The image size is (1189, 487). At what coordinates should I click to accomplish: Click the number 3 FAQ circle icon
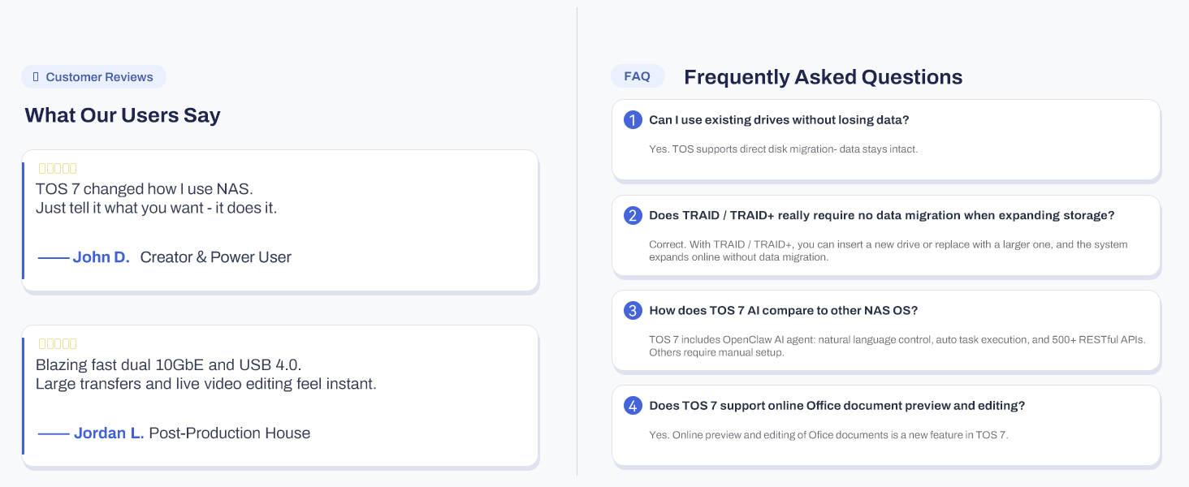[x=633, y=310]
